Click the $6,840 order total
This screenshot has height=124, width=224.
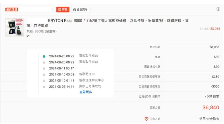211,108
